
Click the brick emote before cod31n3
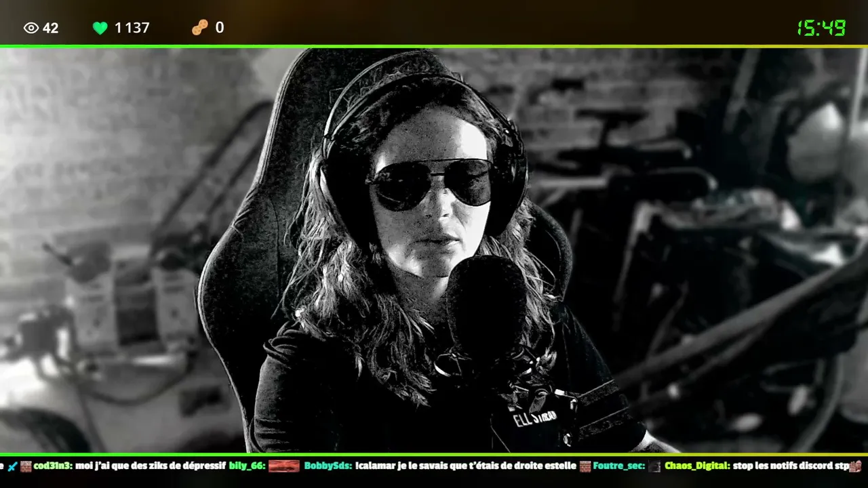point(26,466)
